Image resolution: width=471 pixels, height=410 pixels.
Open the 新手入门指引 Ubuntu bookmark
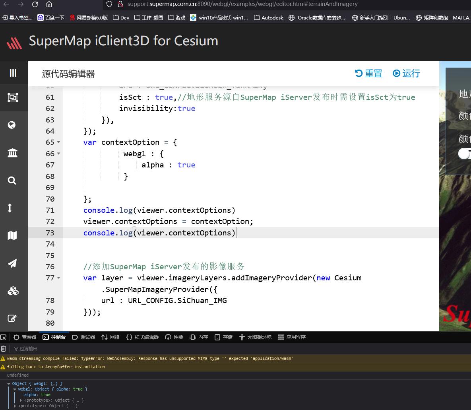click(381, 18)
